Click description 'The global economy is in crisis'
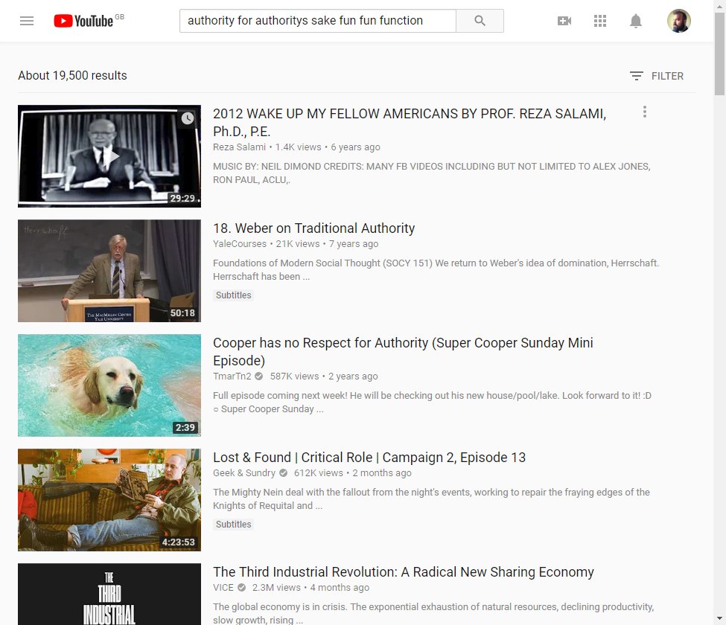Image resolution: width=726 pixels, height=625 pixels. tap(433, 613)
